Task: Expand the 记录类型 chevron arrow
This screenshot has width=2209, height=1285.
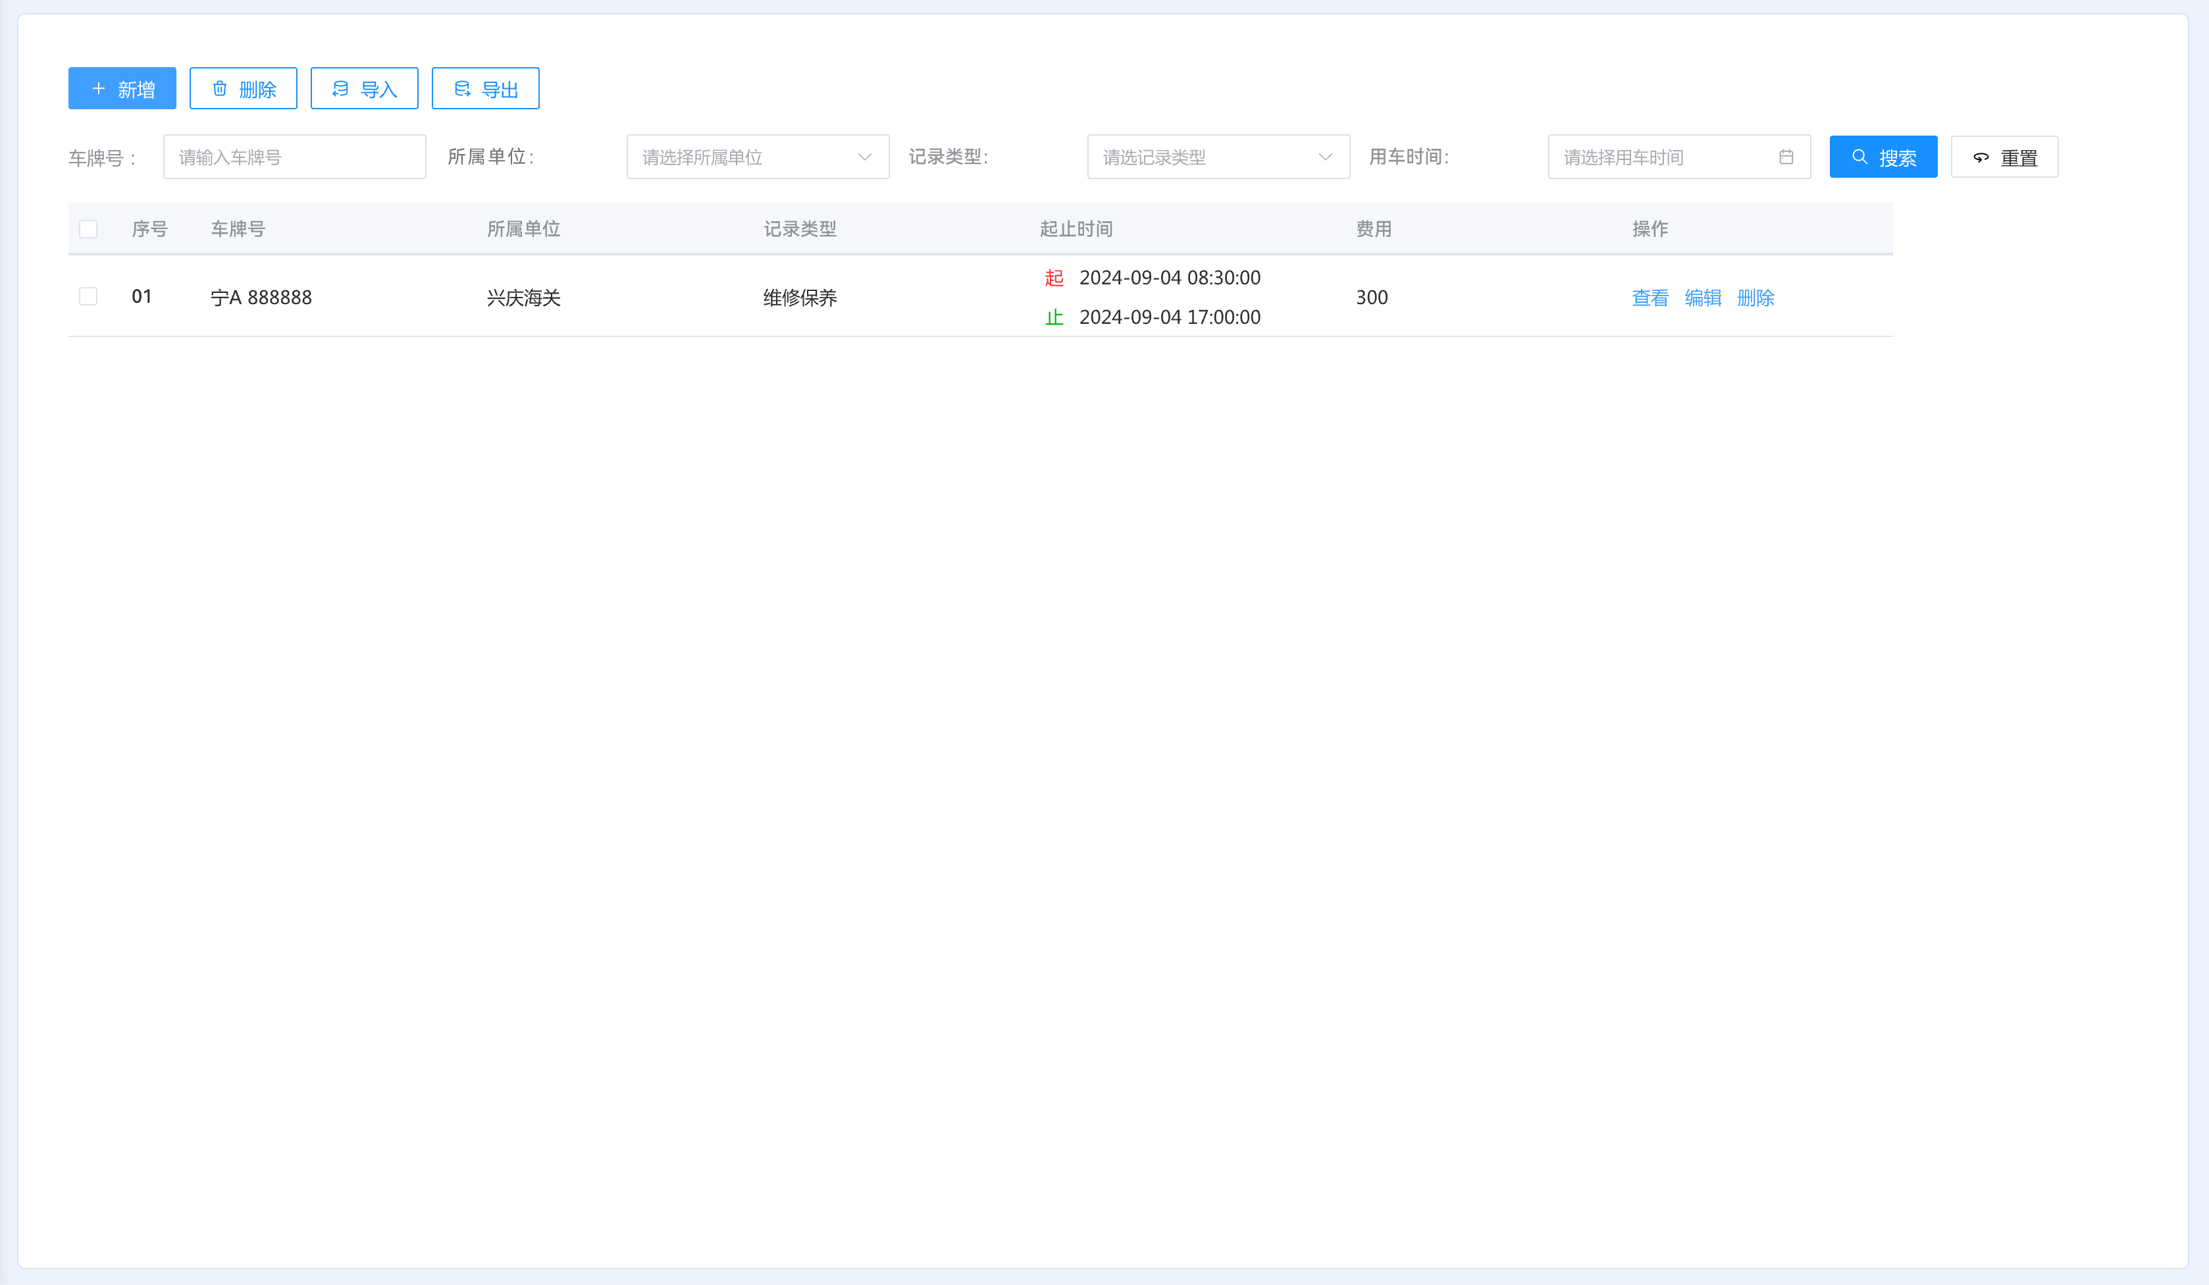Action: (x=1324, y=157)
